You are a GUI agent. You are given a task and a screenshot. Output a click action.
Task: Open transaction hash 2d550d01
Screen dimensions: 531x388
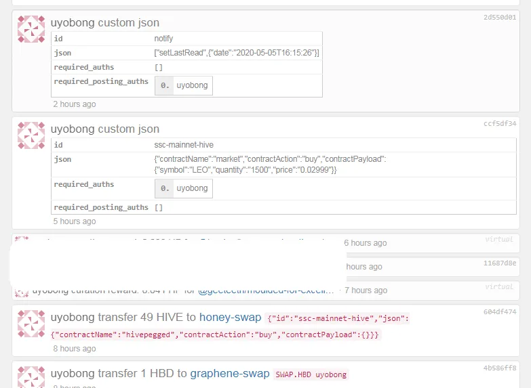point(500,17)
